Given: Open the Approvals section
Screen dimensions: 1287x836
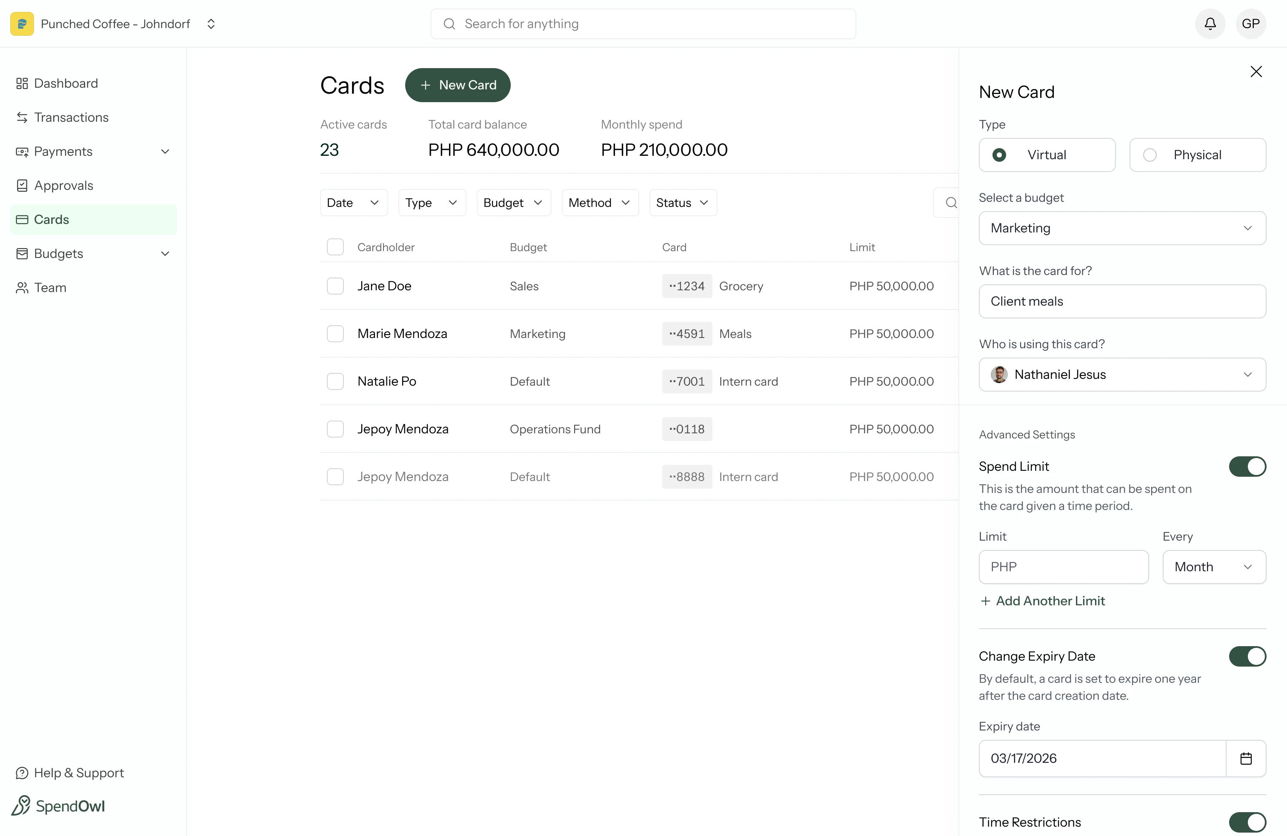Looking at the screenshot, I should (63, 185).
